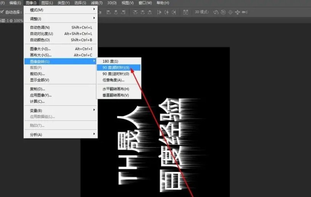Image resolution: width=311 pixels, height=197 pixels.
Task: Click the align left edges icon
Action: (x=109, y=12)
